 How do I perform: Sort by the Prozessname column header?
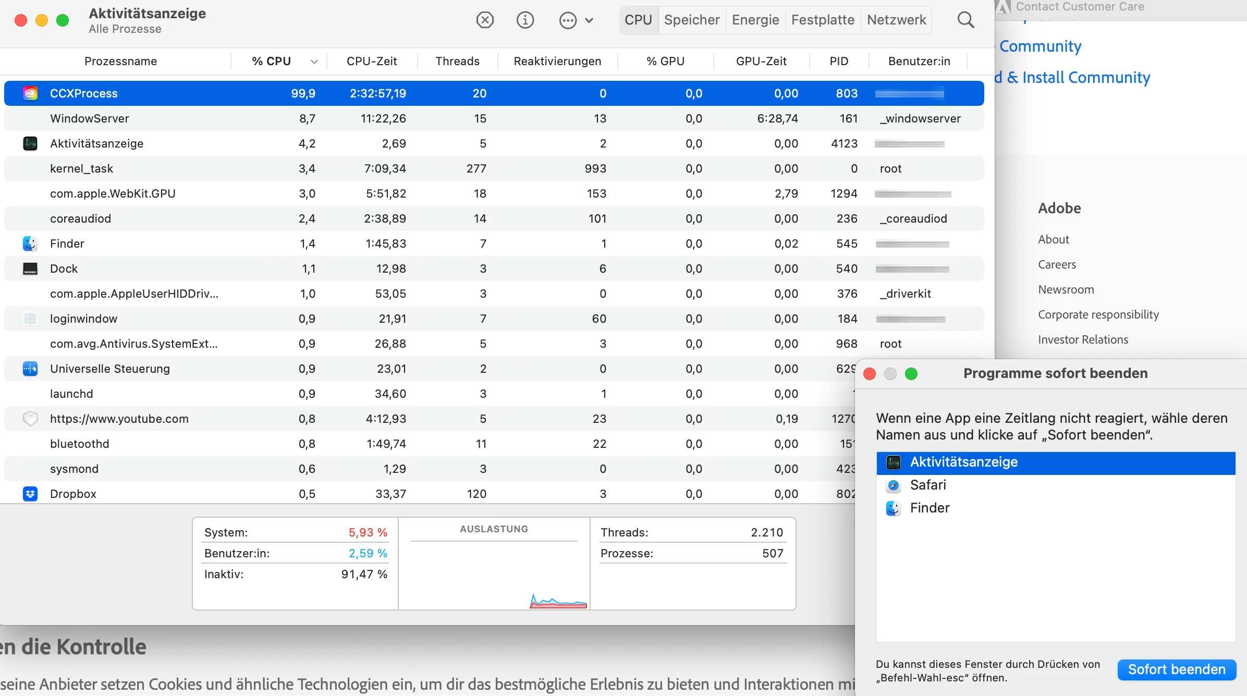(120, 62)
